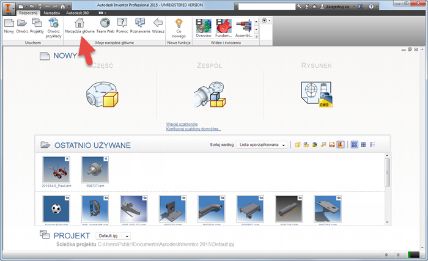Click quick access Home icon
The height and width of the screenshot is (261, 428).
pyautogui.click(x=63, y=6)
